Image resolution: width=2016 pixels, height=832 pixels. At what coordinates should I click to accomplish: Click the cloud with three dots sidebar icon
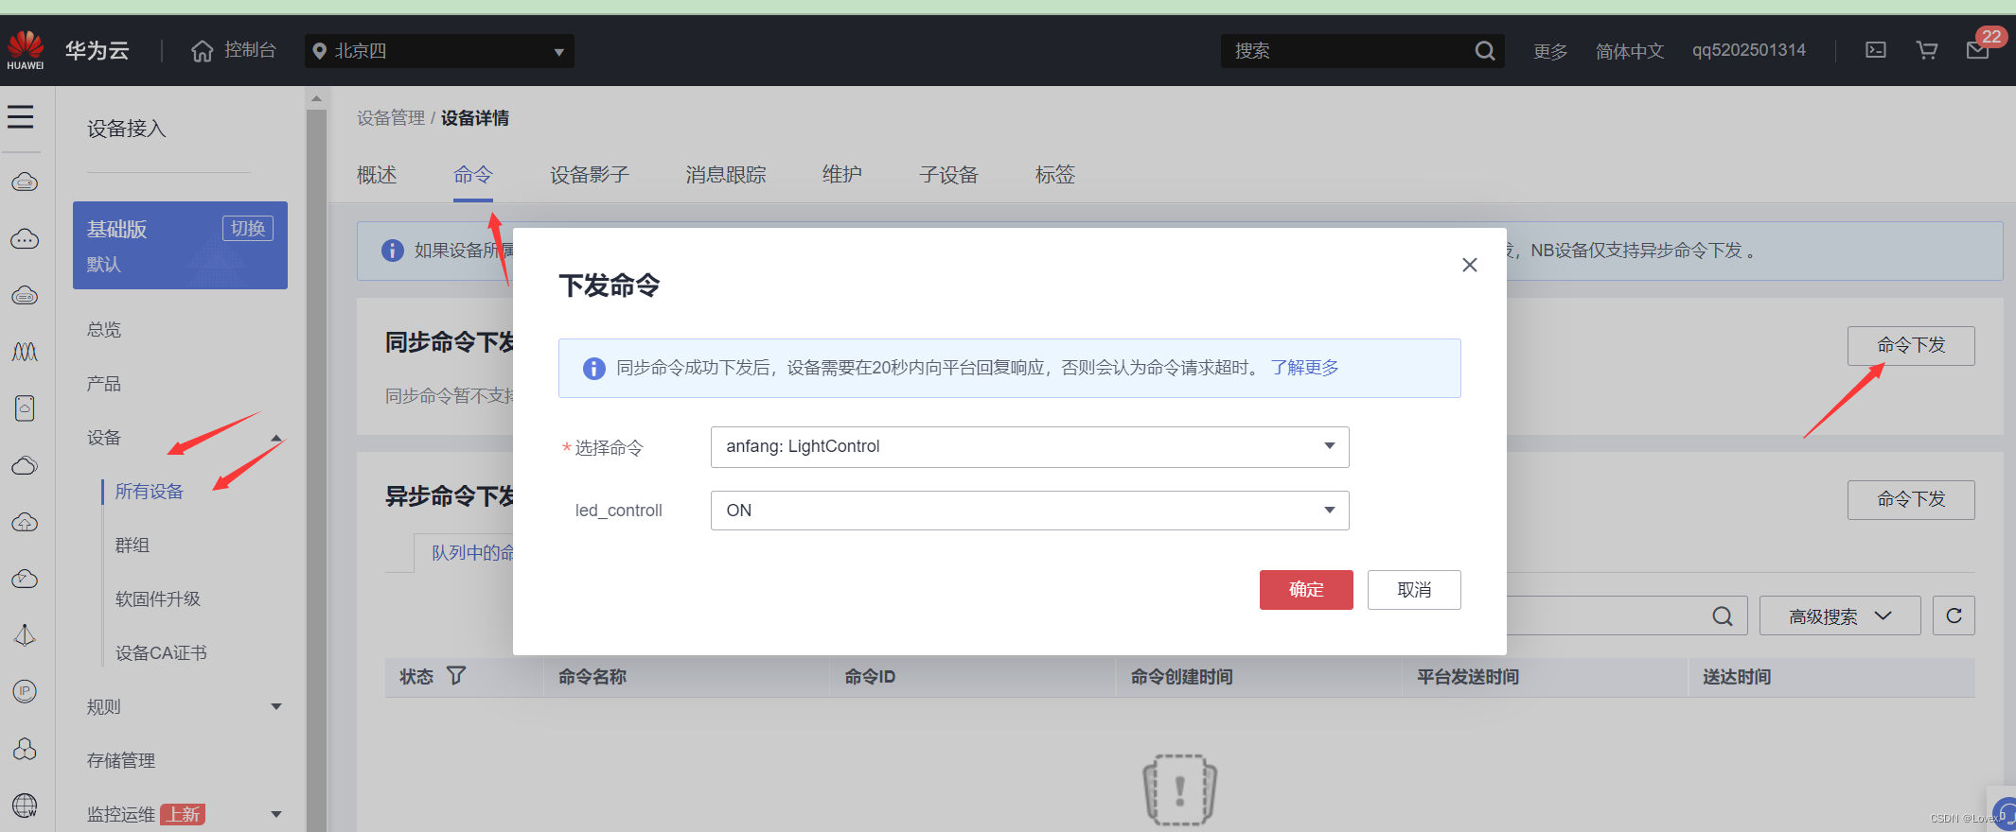(x=25, y=239)
